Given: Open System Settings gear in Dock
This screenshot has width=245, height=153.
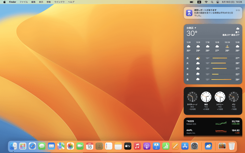Looking at the screenshot, I should tap(194, 146).
